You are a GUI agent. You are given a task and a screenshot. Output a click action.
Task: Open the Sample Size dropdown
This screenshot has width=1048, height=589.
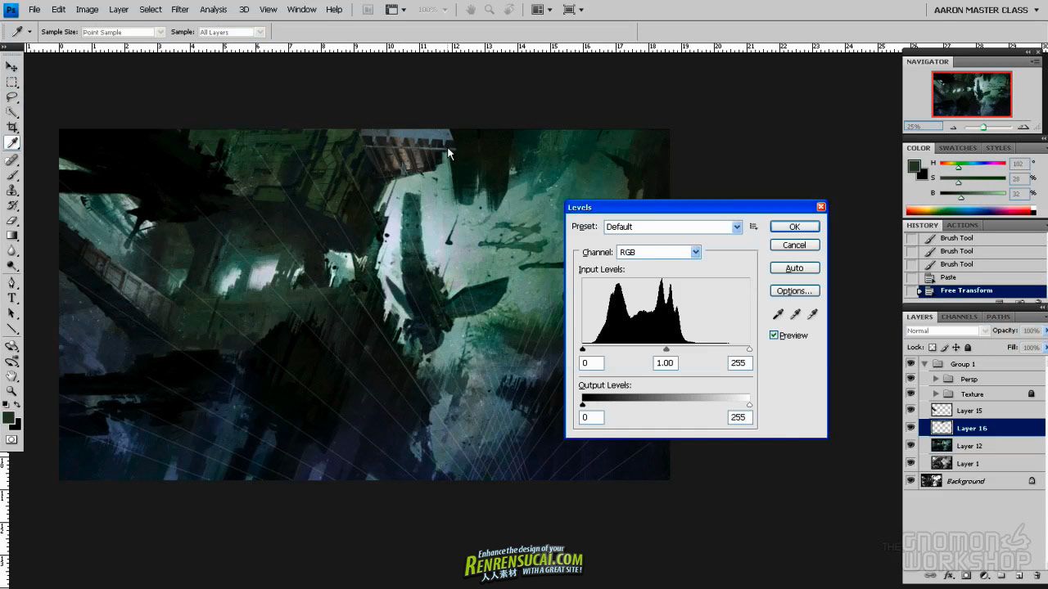[x=123, y=32]
